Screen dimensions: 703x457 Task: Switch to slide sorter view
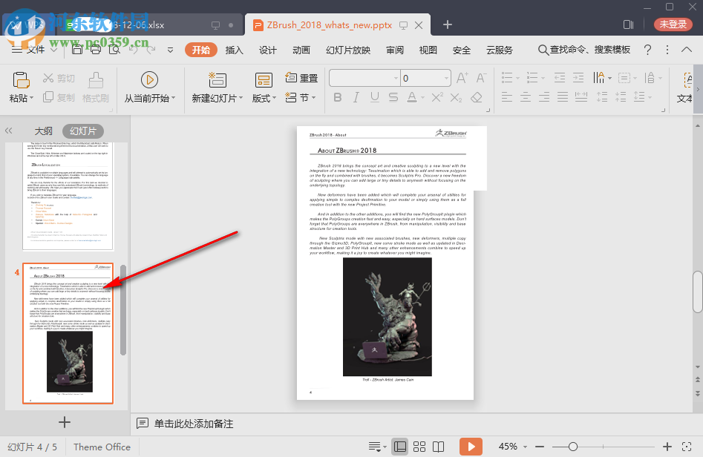419,447
